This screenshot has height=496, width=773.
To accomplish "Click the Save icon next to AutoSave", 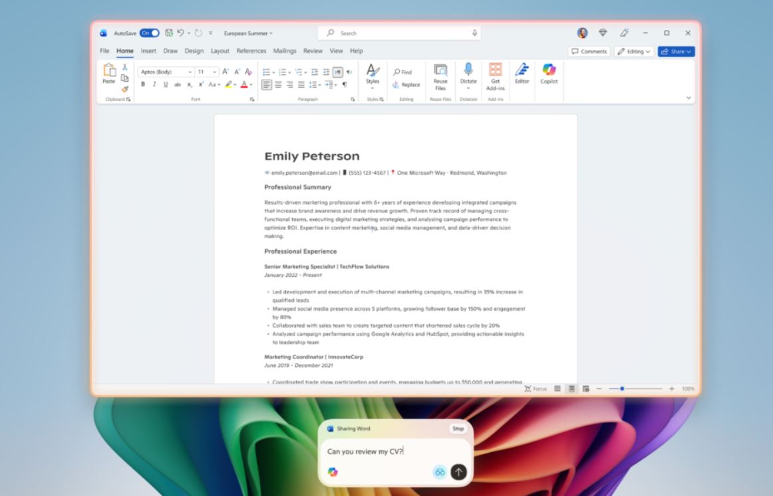I will pos(168,33).
